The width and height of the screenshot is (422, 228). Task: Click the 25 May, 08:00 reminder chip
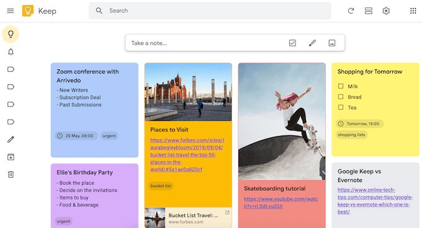point(76,136)
